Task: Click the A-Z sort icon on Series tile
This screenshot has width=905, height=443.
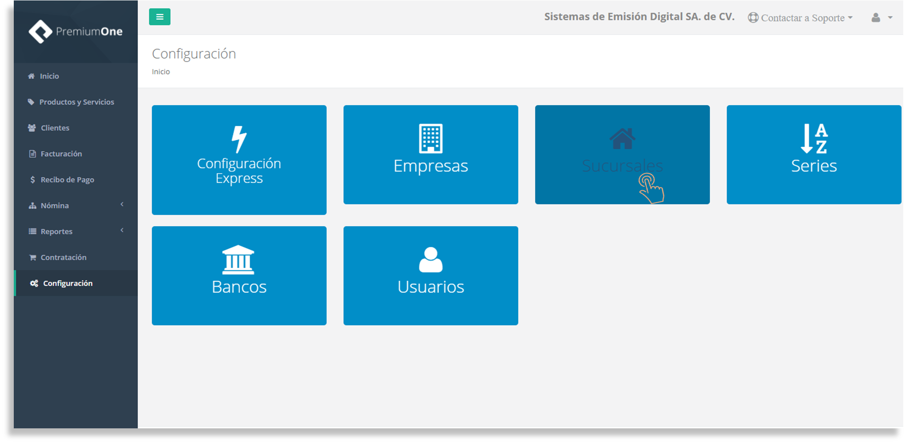Action: pos(814,139)
